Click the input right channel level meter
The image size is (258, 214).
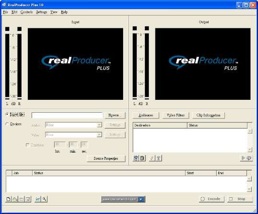click(19, 66)
